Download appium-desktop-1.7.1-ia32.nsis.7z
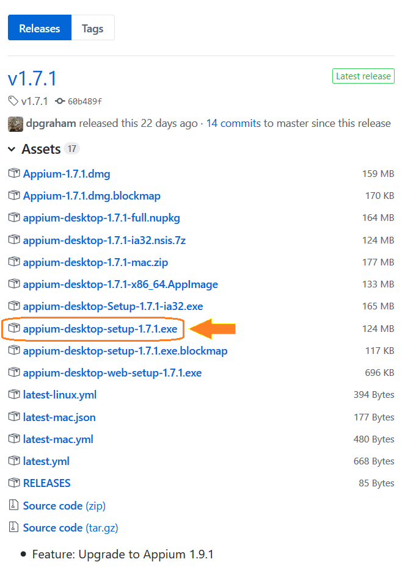This screenshot has width=405, height=573. [x=104, y=240]
